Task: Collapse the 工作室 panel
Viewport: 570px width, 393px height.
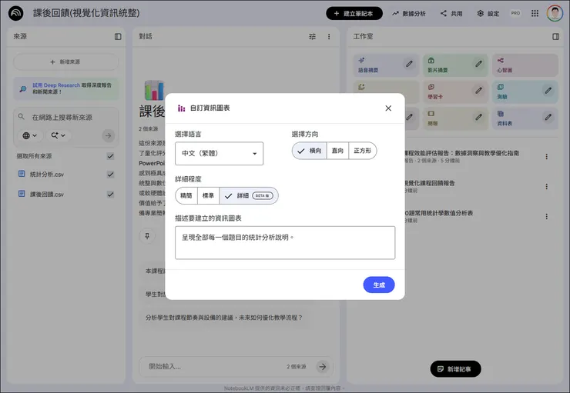Action: (556, 37)
